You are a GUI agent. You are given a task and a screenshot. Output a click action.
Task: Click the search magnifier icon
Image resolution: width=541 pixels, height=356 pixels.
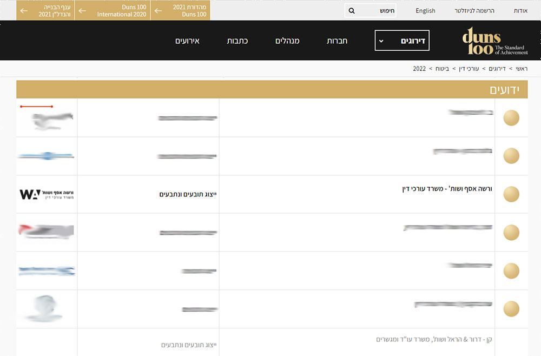[352, 11]
